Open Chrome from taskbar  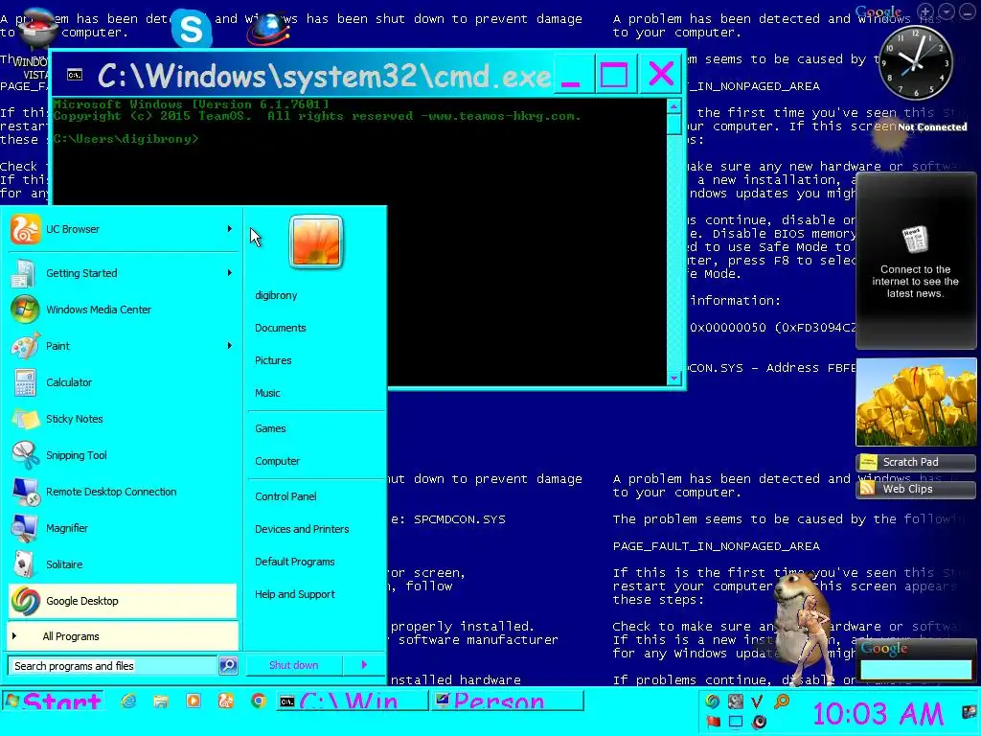(x=259, y=701)
